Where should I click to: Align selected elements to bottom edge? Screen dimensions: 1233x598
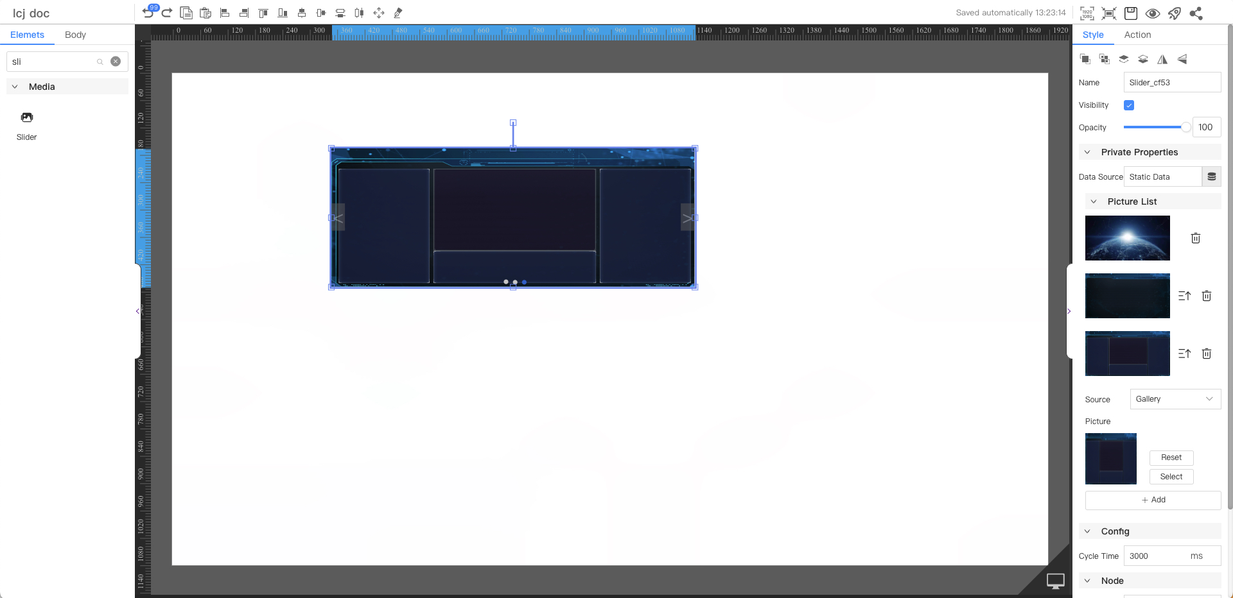283,13
